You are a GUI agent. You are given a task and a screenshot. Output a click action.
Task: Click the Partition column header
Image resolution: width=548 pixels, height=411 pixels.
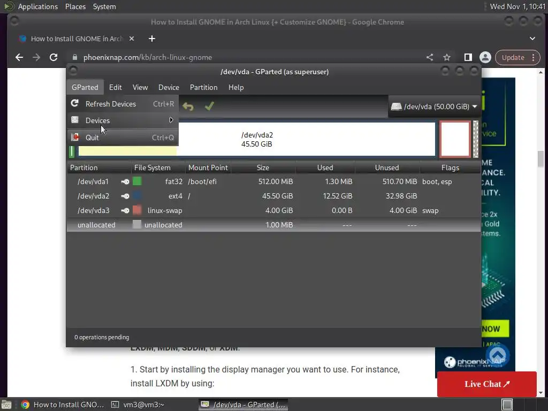[x=99, y=168]
